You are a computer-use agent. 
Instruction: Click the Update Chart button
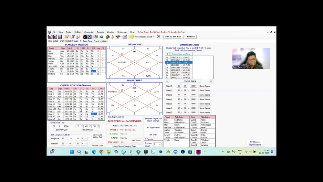click(x=98, y=145)
